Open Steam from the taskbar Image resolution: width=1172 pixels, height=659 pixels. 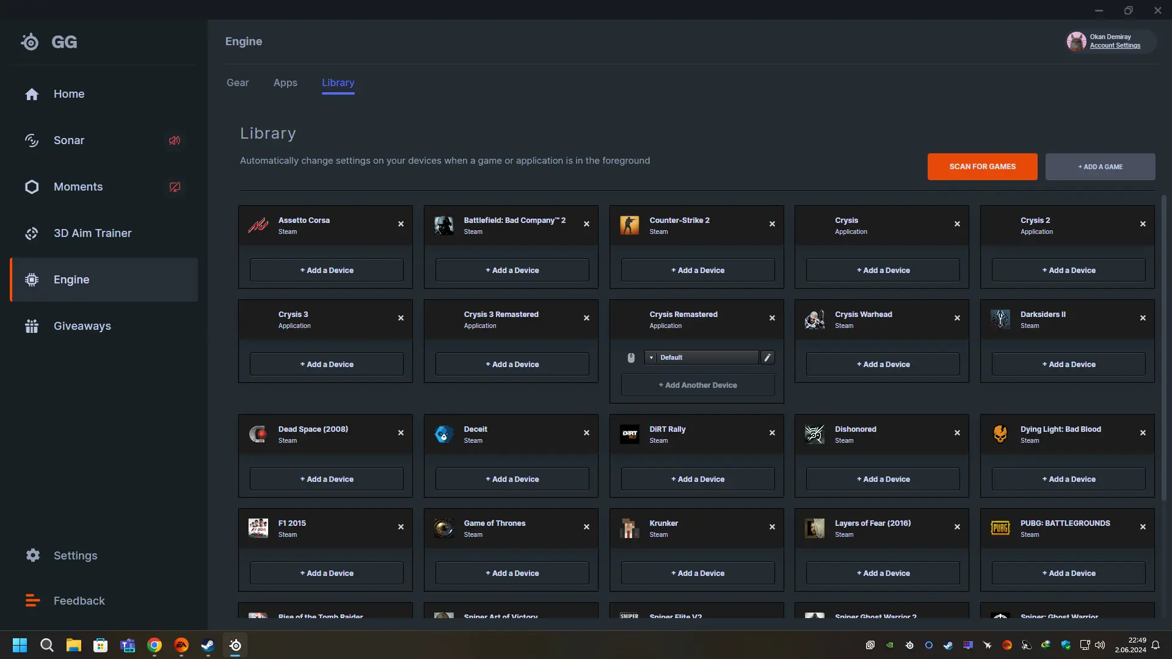point(208,645)
